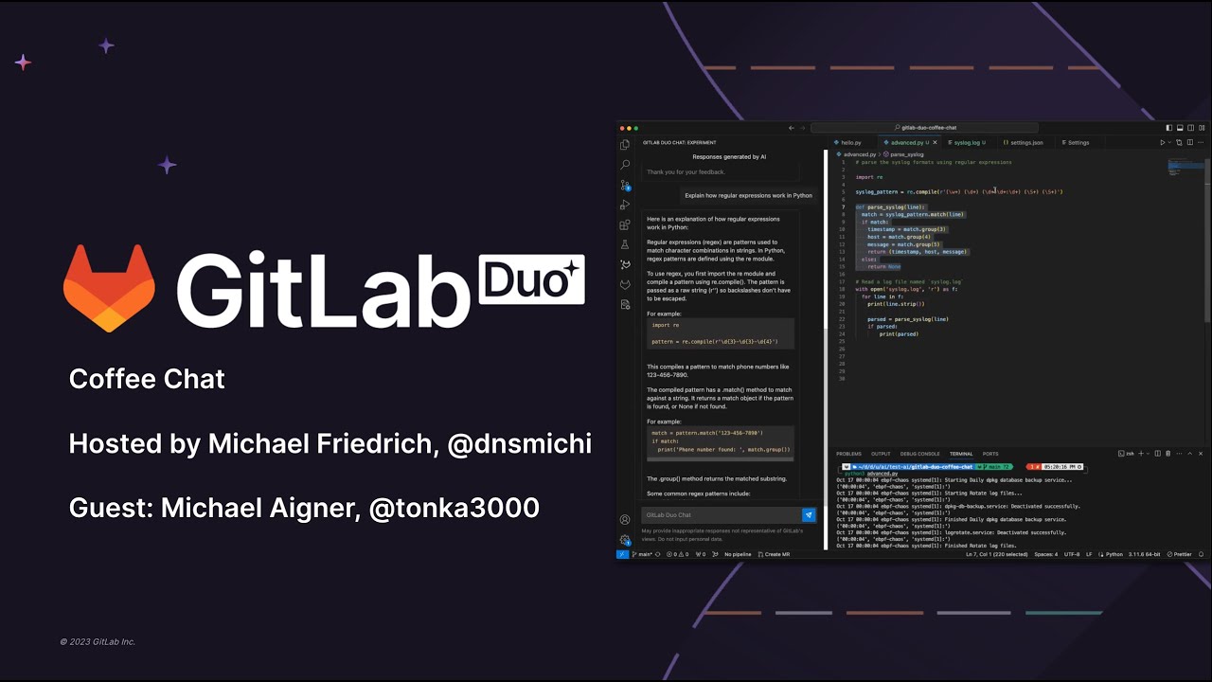Select the 3.11.6 64-bit interpreter
Image resolution: width=1212 pixels, height=682 pixels.
point(1144,554)
